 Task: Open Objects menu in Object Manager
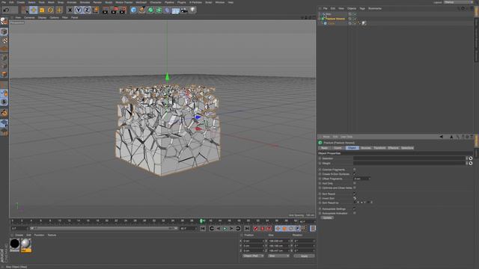pos(352,8)
